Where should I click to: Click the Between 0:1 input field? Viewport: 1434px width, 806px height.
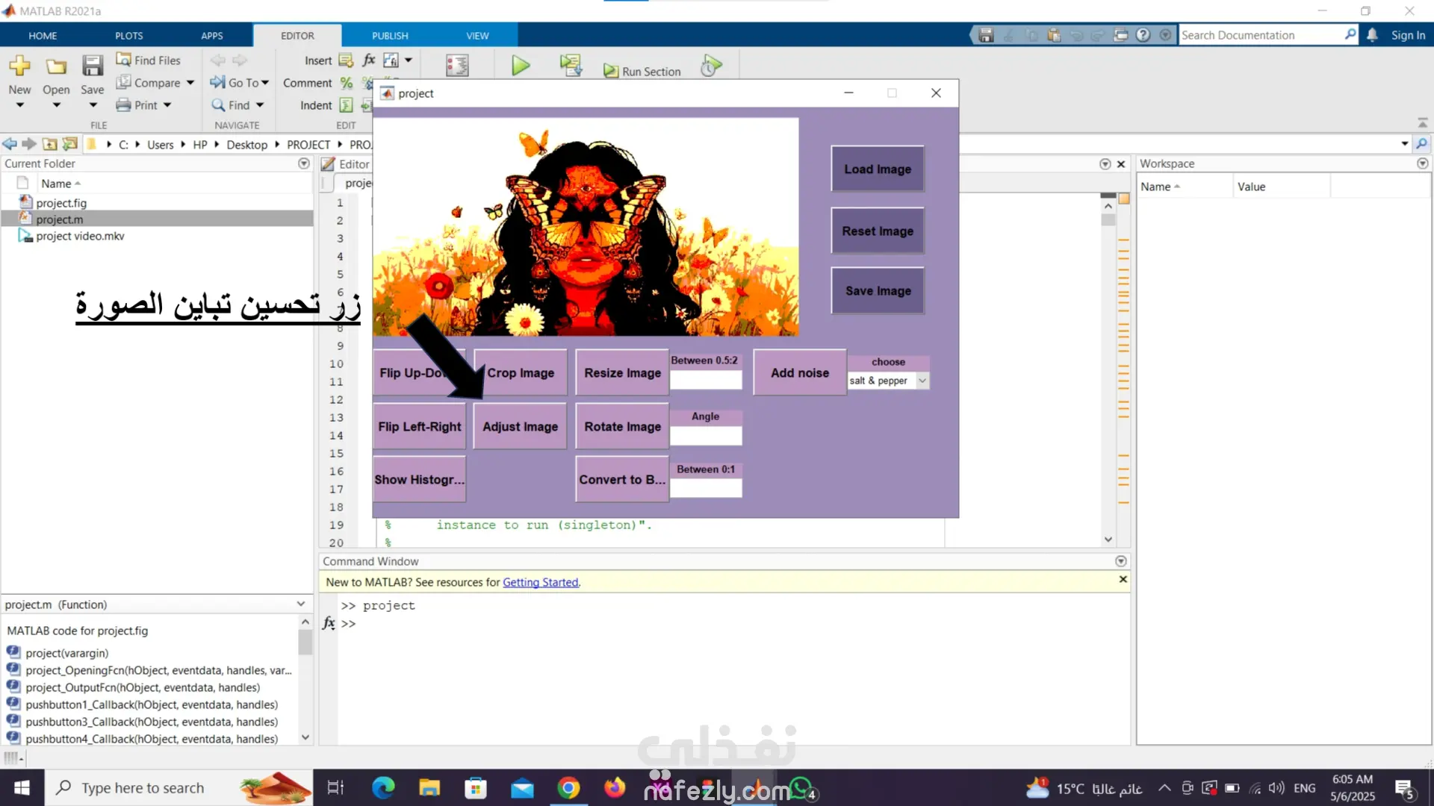point(706,488)
